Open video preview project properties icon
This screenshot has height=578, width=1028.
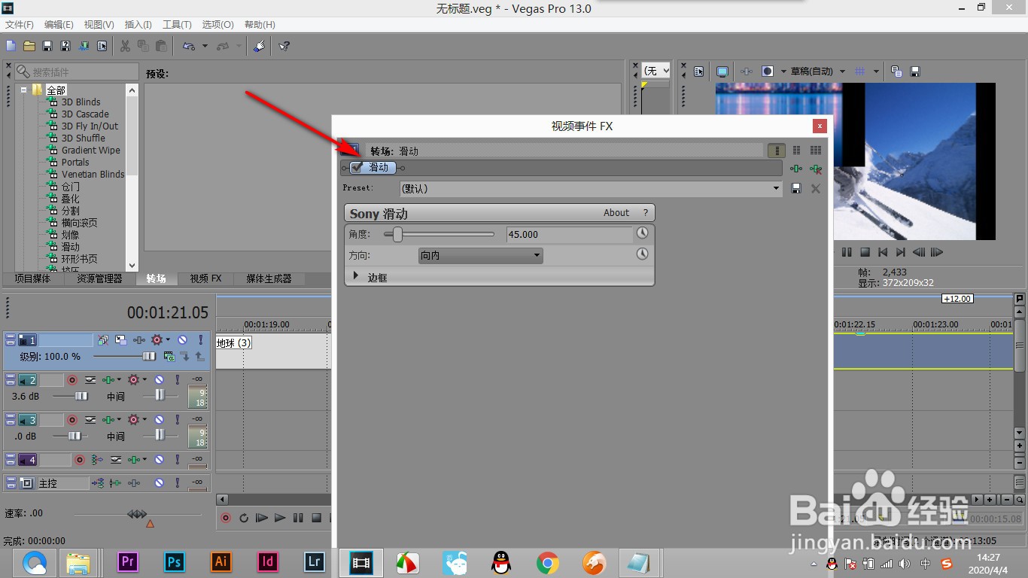[699, 71]
